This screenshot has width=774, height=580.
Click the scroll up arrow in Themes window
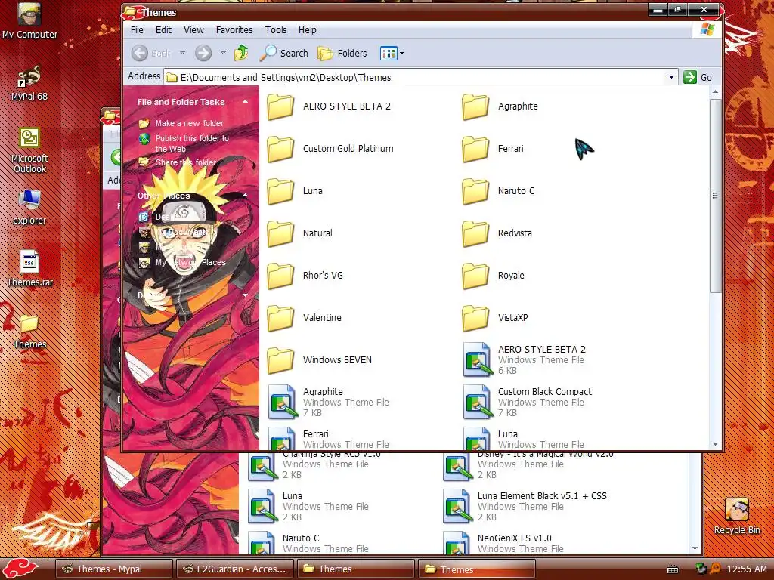[715, 92]
